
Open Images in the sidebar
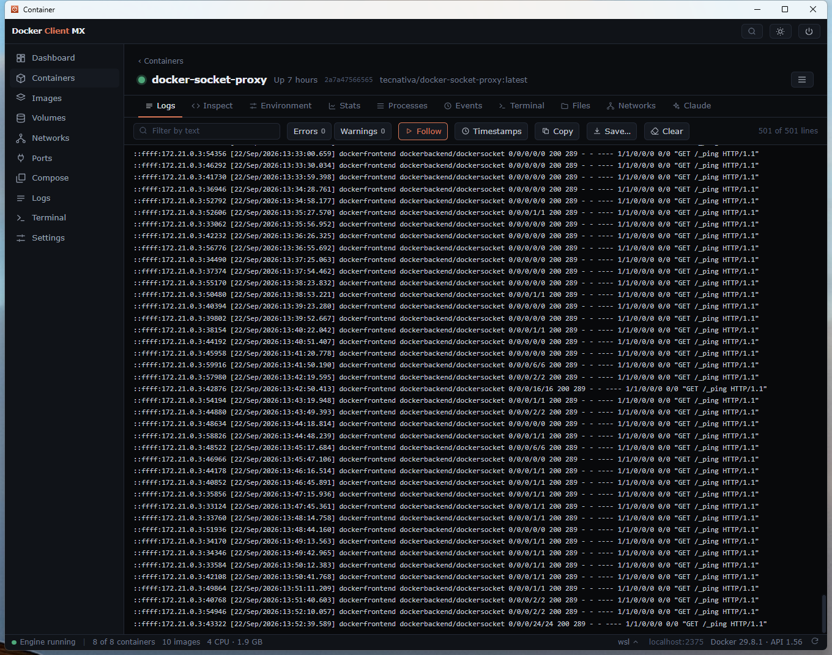tap(64, 98)
